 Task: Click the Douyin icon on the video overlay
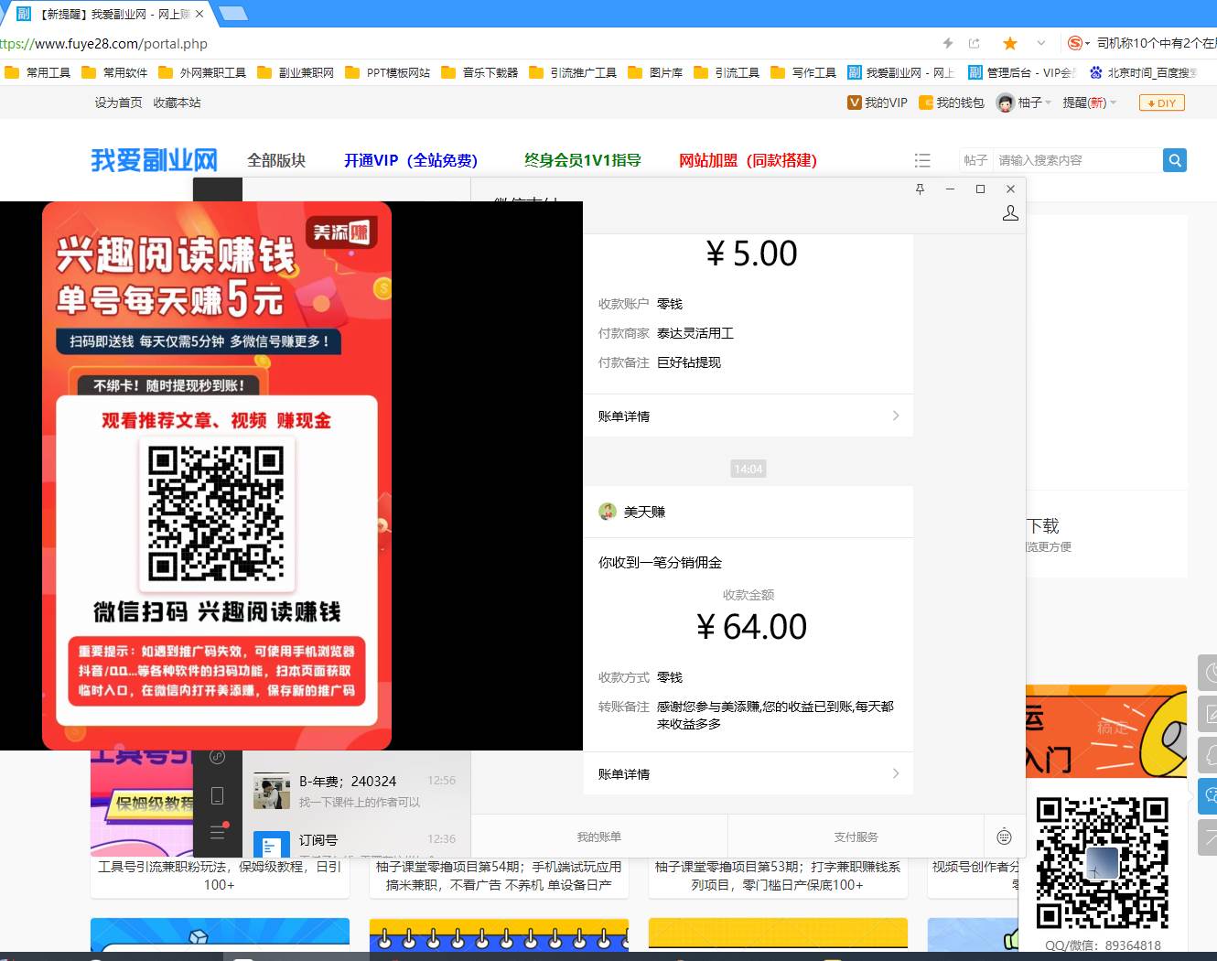pyautogui.click(x=217, y=758)
